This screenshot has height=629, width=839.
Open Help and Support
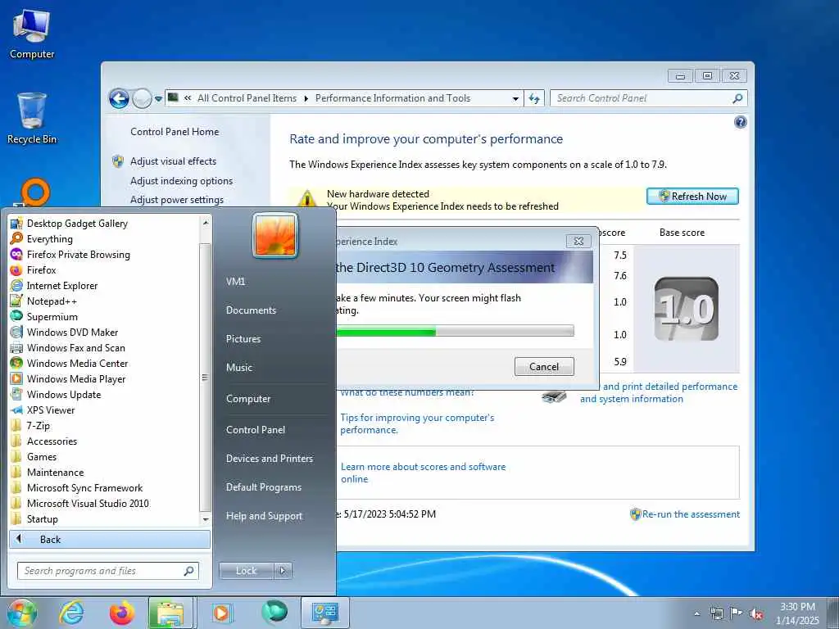tap(264, 516)
